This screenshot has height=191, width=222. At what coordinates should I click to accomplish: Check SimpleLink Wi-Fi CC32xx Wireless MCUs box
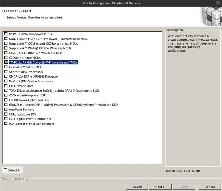(x=6, y=48)
